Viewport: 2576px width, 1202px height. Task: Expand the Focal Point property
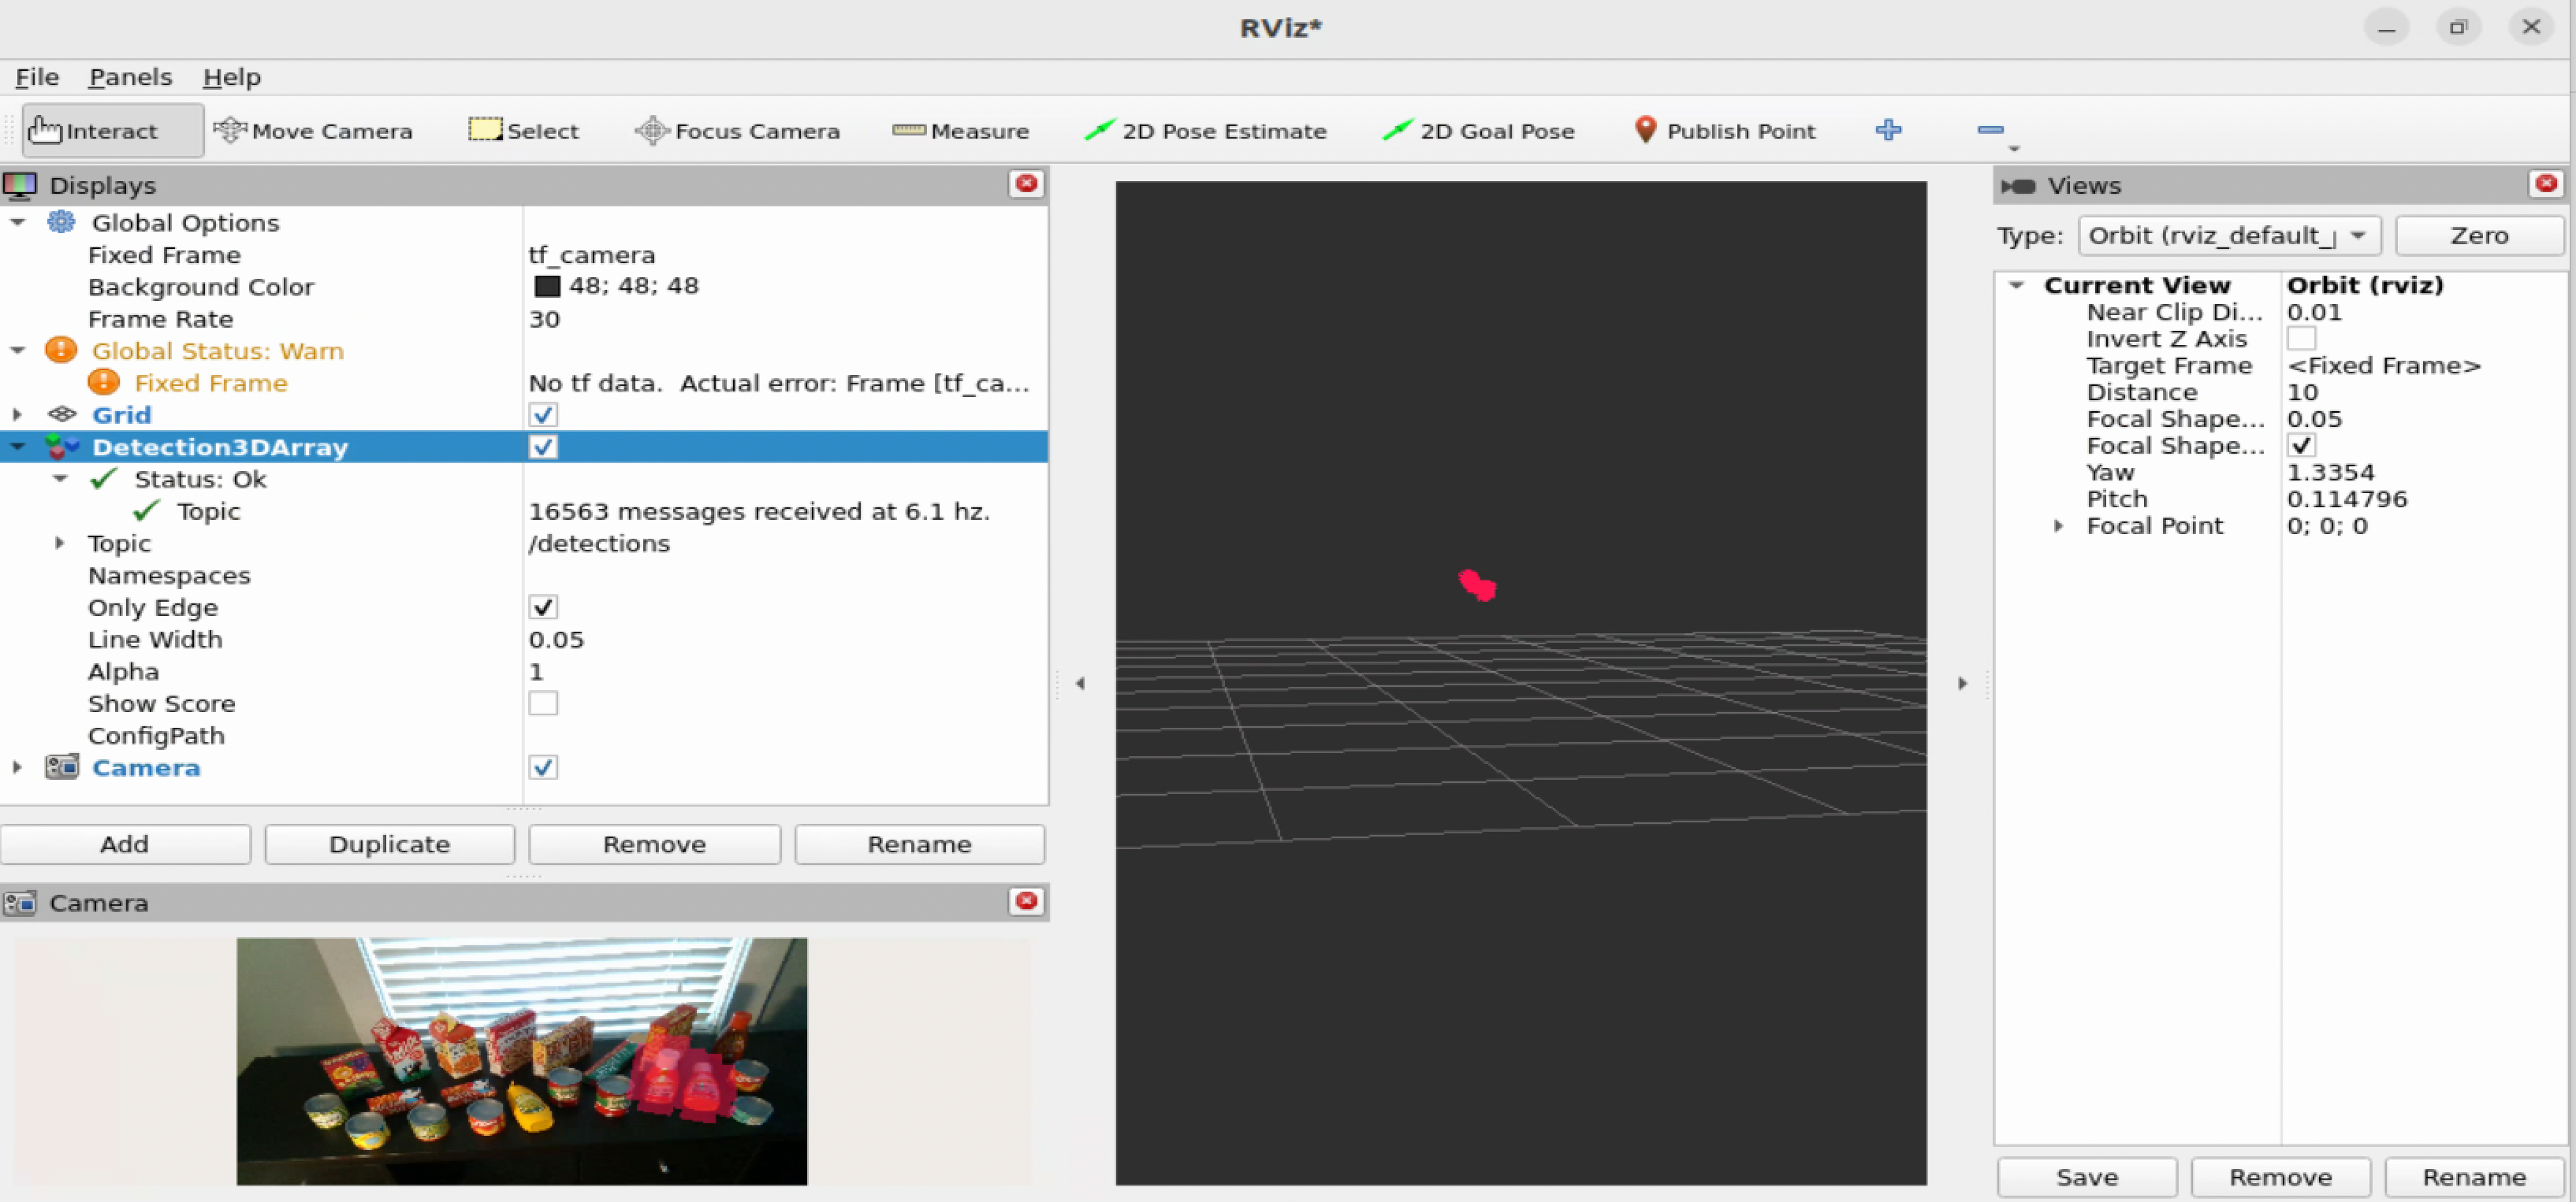[2058, 525]
